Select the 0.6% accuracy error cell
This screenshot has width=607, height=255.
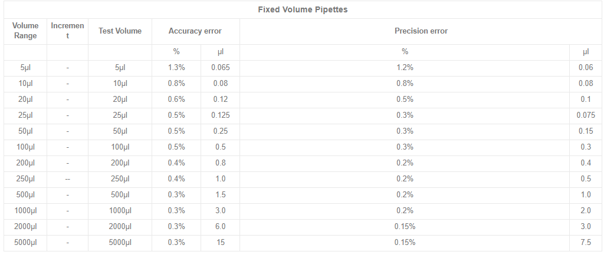pyautogui.click(x=176, y=100)
